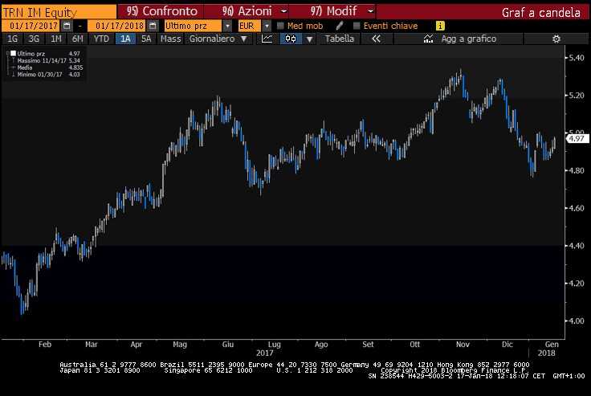This screenshot has width=591, height=396.
Task: Click the 4.97 last price marker
Action: click(x=577, y=138)
